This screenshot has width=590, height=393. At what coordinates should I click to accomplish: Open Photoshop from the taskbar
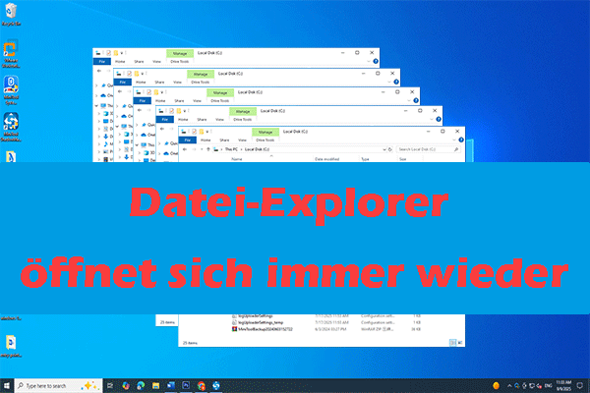(x=186, y=385)
